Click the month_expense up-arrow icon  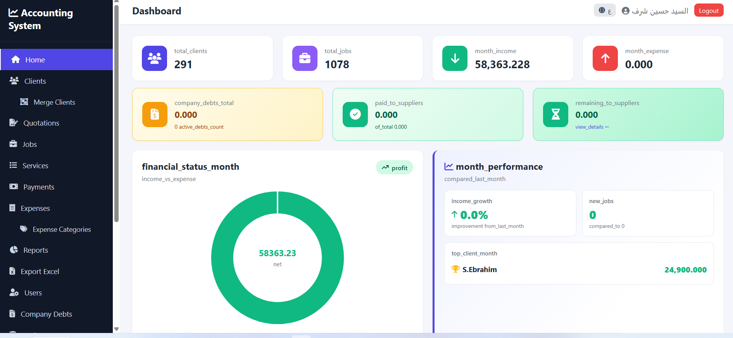pos(605,59)
